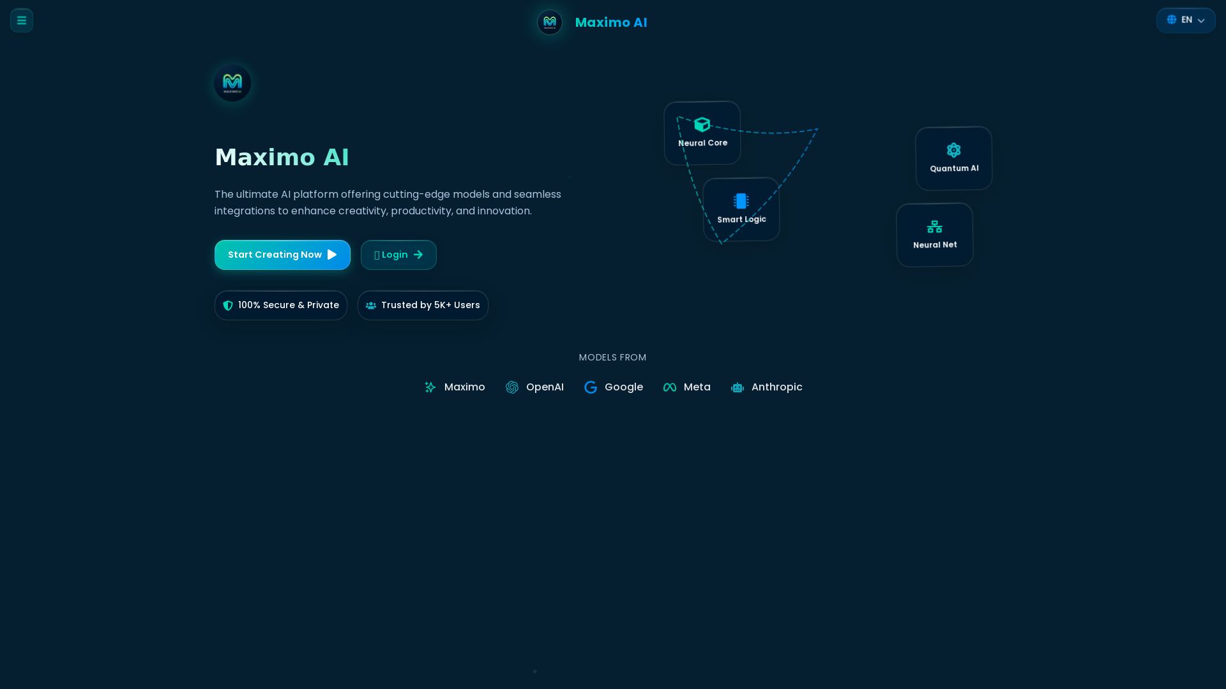Click the Meta logo icon
The height and width of the screenshot is (689, 1226).
[x=670, y=387]
